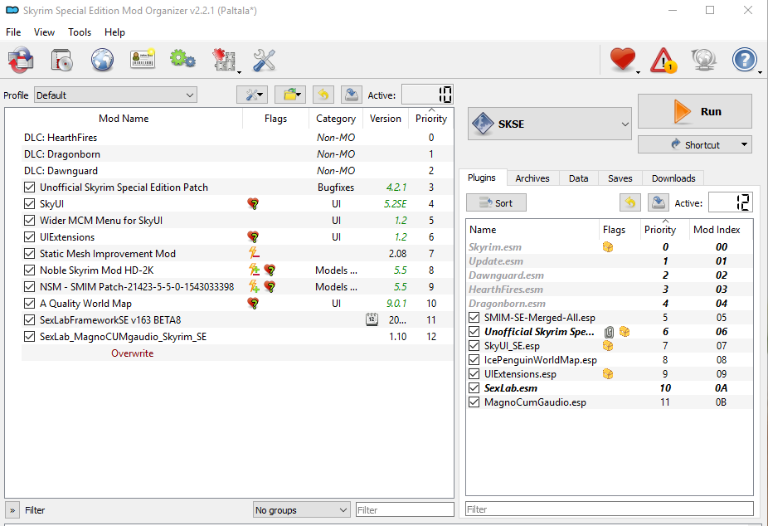Open the File menu
The image size is (768, 526).
click(x=13, y=32)
